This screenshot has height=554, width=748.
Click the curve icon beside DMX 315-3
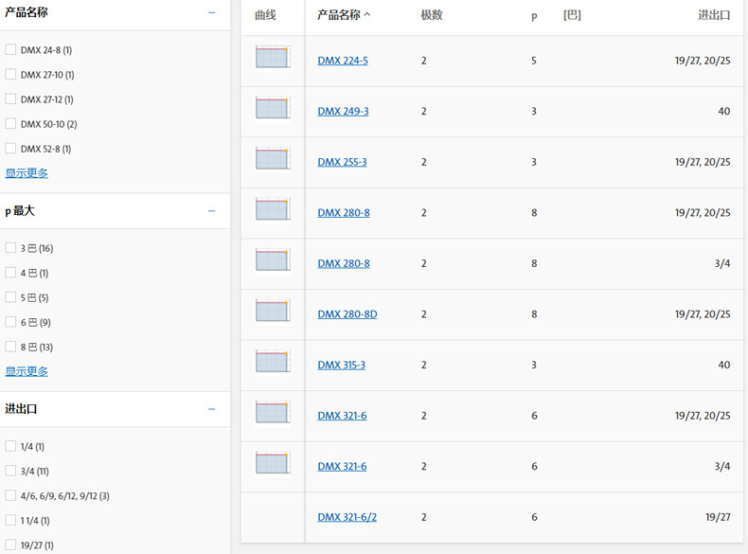(x=273, y=362)
